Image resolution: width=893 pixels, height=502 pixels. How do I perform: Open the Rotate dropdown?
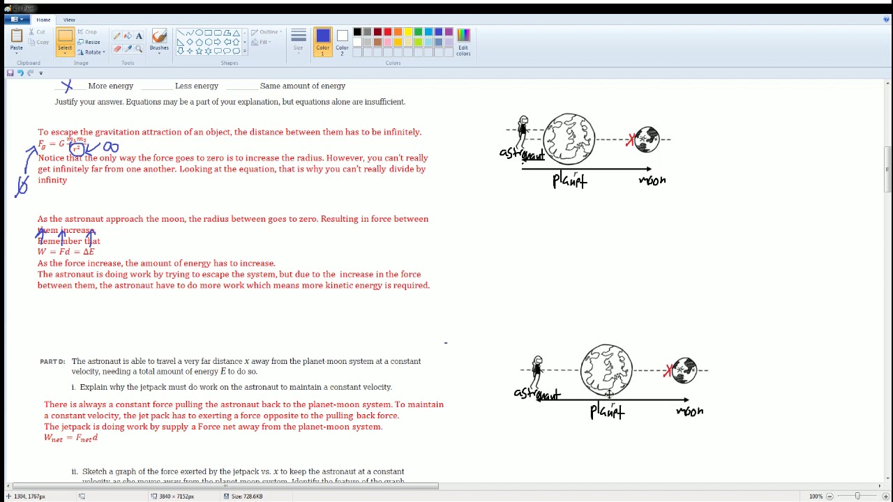pos(91,52)
